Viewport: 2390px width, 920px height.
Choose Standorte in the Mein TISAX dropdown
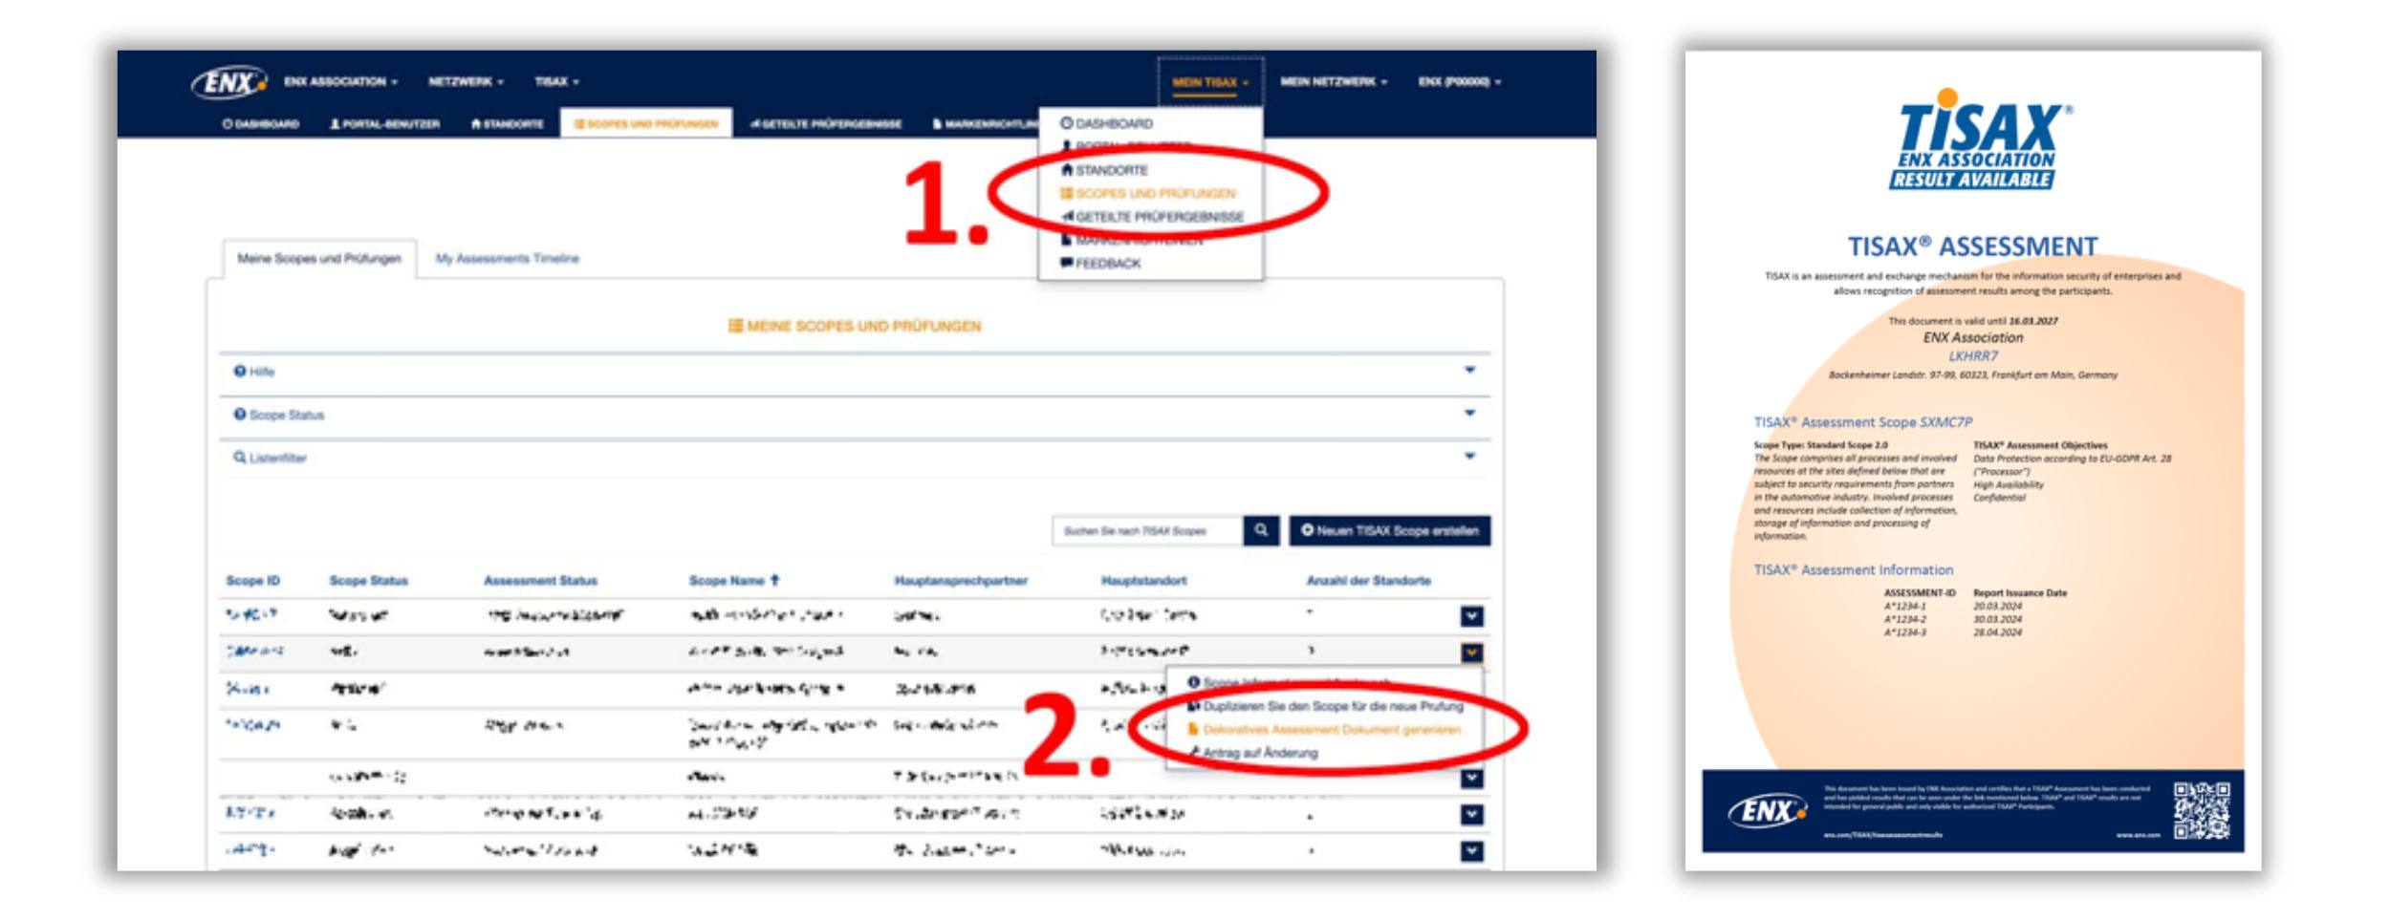coord(1104,170)
